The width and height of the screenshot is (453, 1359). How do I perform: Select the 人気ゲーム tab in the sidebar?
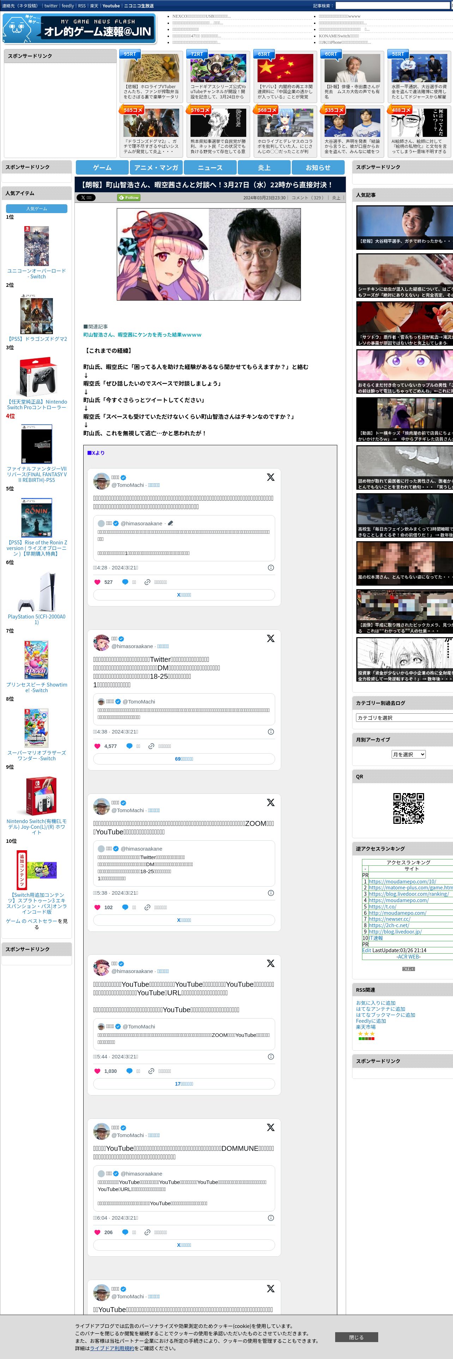click(x=36, y=209)
